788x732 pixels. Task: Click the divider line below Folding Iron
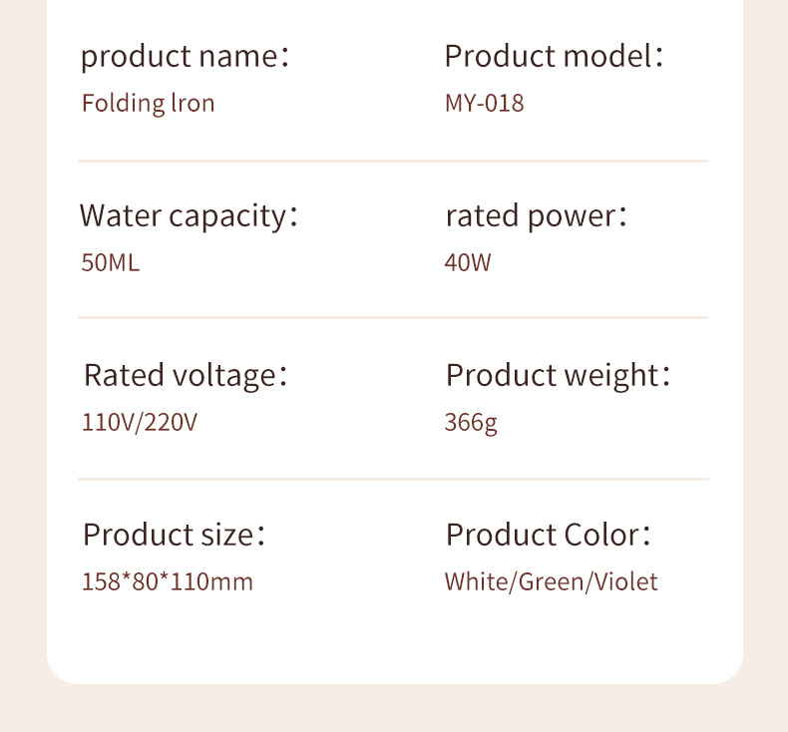(x=393, y=161)
